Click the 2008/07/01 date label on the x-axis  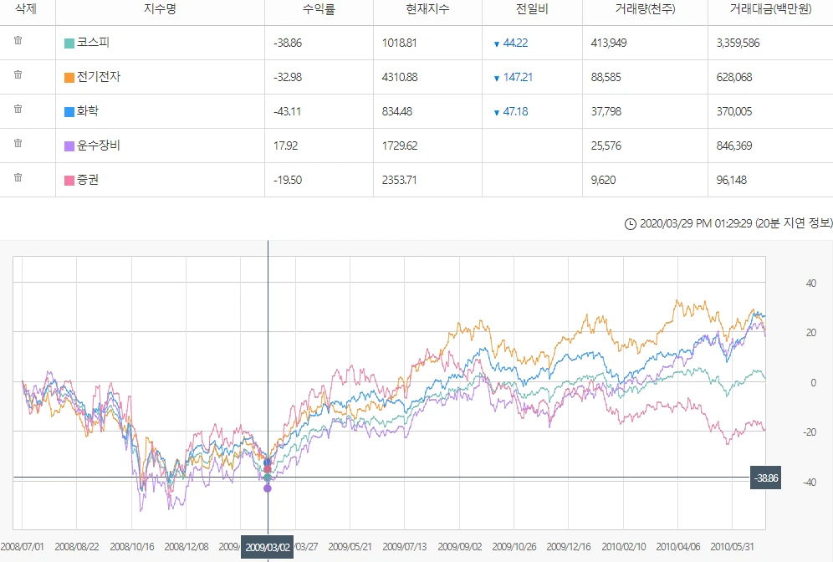[23, 547]
